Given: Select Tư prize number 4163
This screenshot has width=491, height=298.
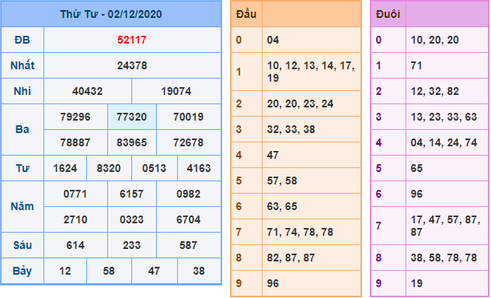Looking at the screenshot, I should coord(199,168).
